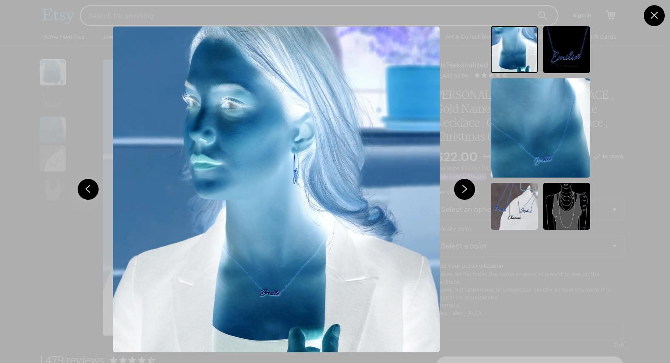Open Home Favorites category
The image size is (670, 363).
(x=63, y=37)
